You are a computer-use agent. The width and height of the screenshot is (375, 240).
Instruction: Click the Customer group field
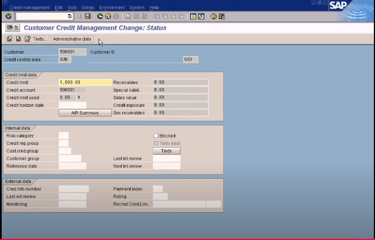70,158
